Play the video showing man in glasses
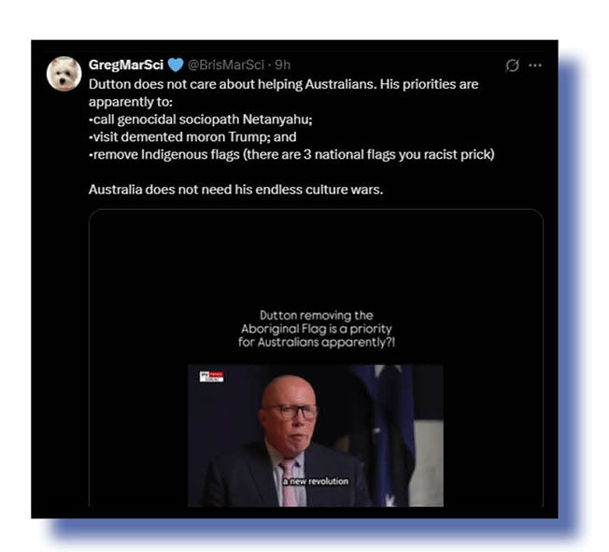Viewport: 609px width, 552px height. (316, 435)
